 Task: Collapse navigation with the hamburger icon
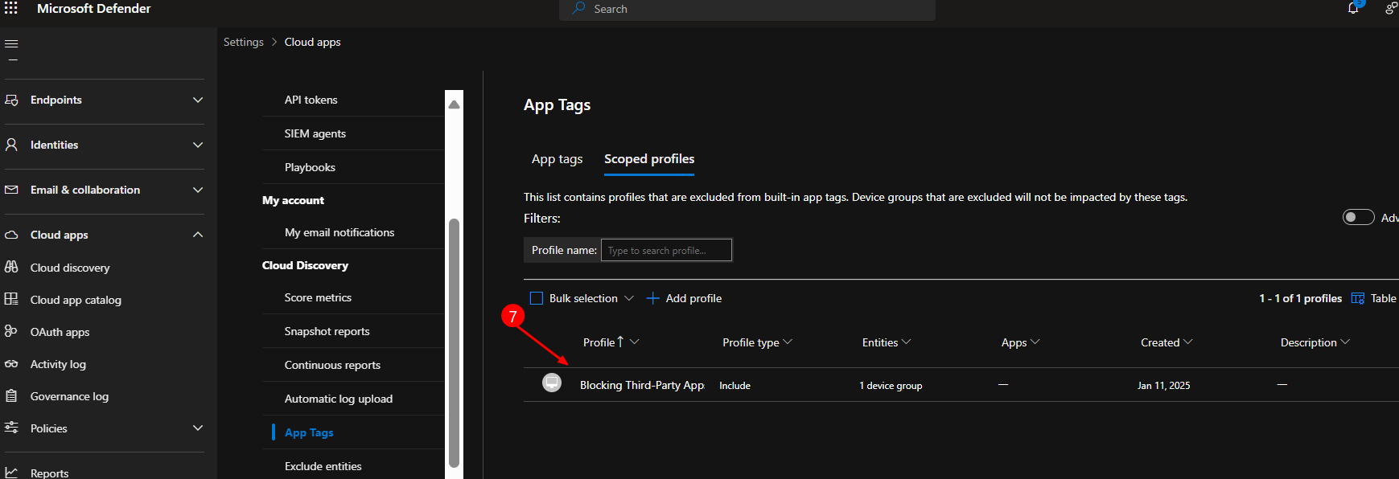pyautogui.click(x=11, y=43)
